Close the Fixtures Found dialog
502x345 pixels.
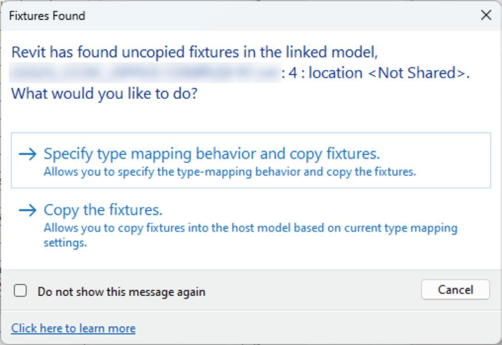[486, 15]
